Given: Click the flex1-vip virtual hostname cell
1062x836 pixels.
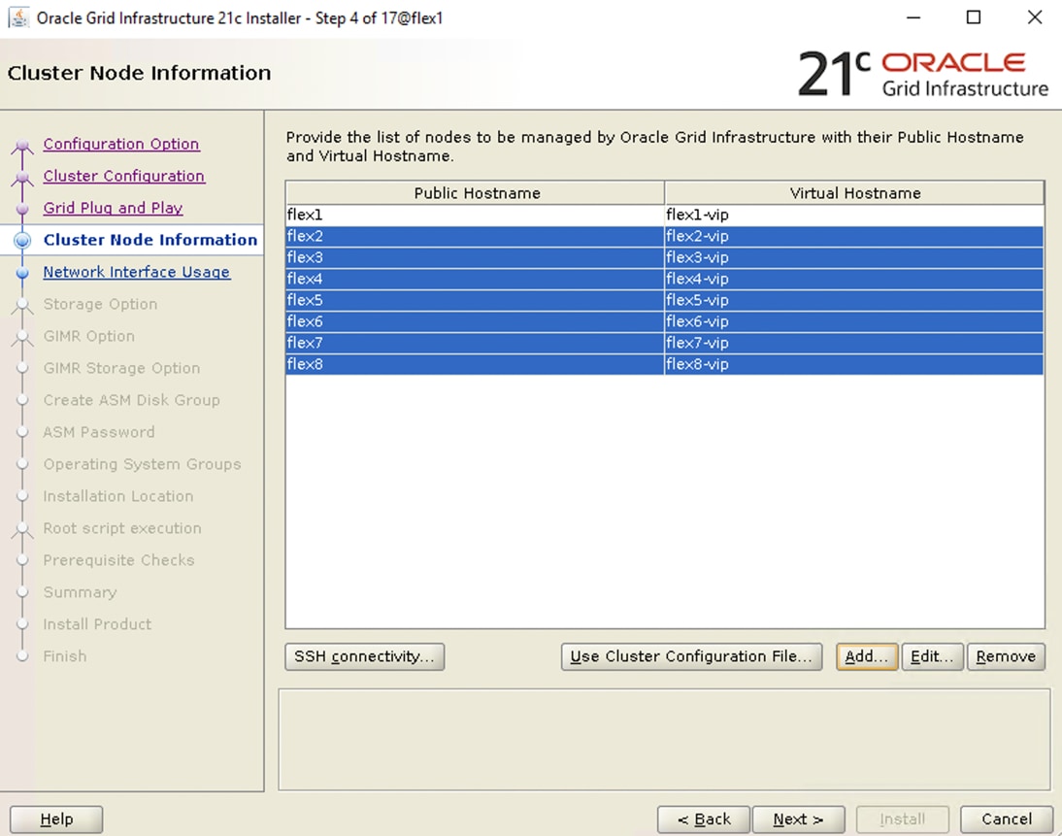Looking at the screenshot, I should 854,215.
